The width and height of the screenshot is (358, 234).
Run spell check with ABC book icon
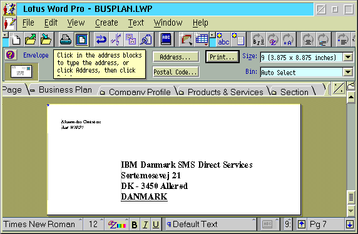(166, 39)
